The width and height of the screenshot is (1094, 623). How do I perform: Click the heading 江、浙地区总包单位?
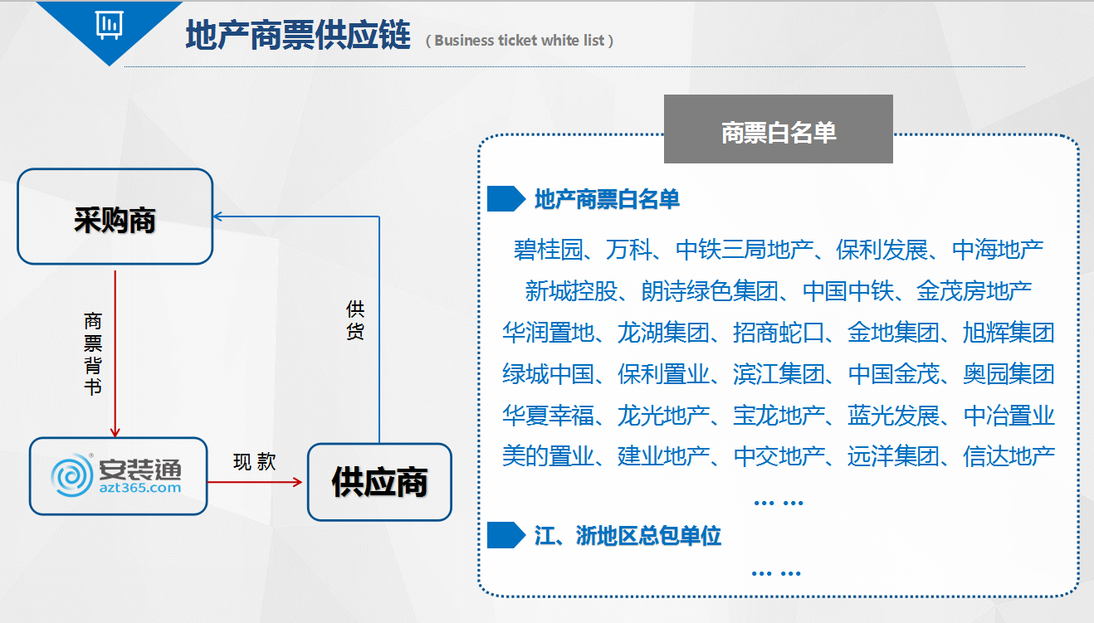click(x=628, y=536)
